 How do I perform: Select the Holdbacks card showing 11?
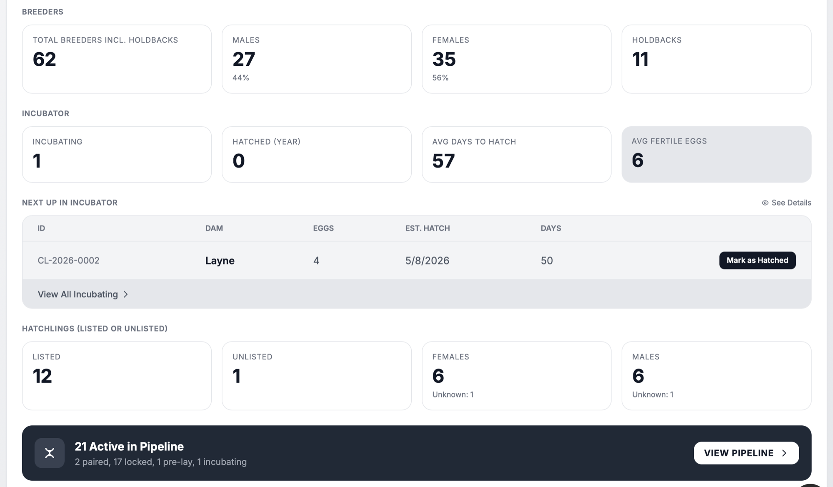(716, 59)
